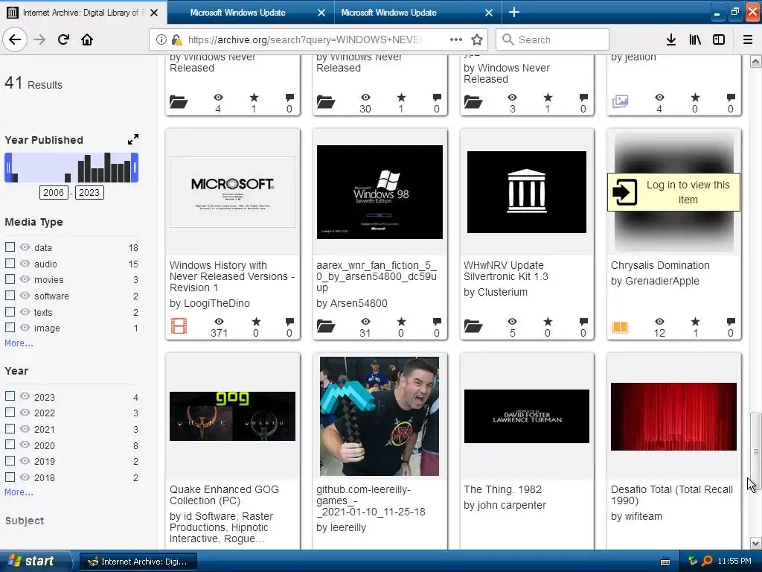Click the image icon on jeation card
The image size is (762, 572).
coord(620,101)
